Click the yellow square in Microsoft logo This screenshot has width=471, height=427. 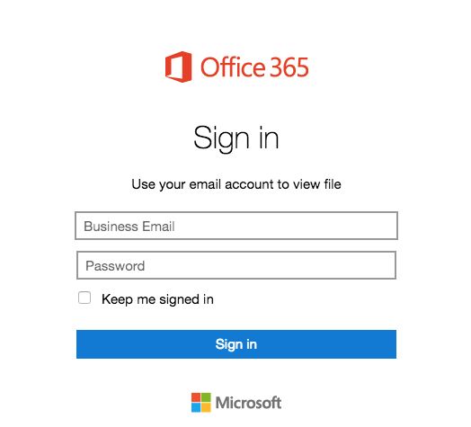206,407
